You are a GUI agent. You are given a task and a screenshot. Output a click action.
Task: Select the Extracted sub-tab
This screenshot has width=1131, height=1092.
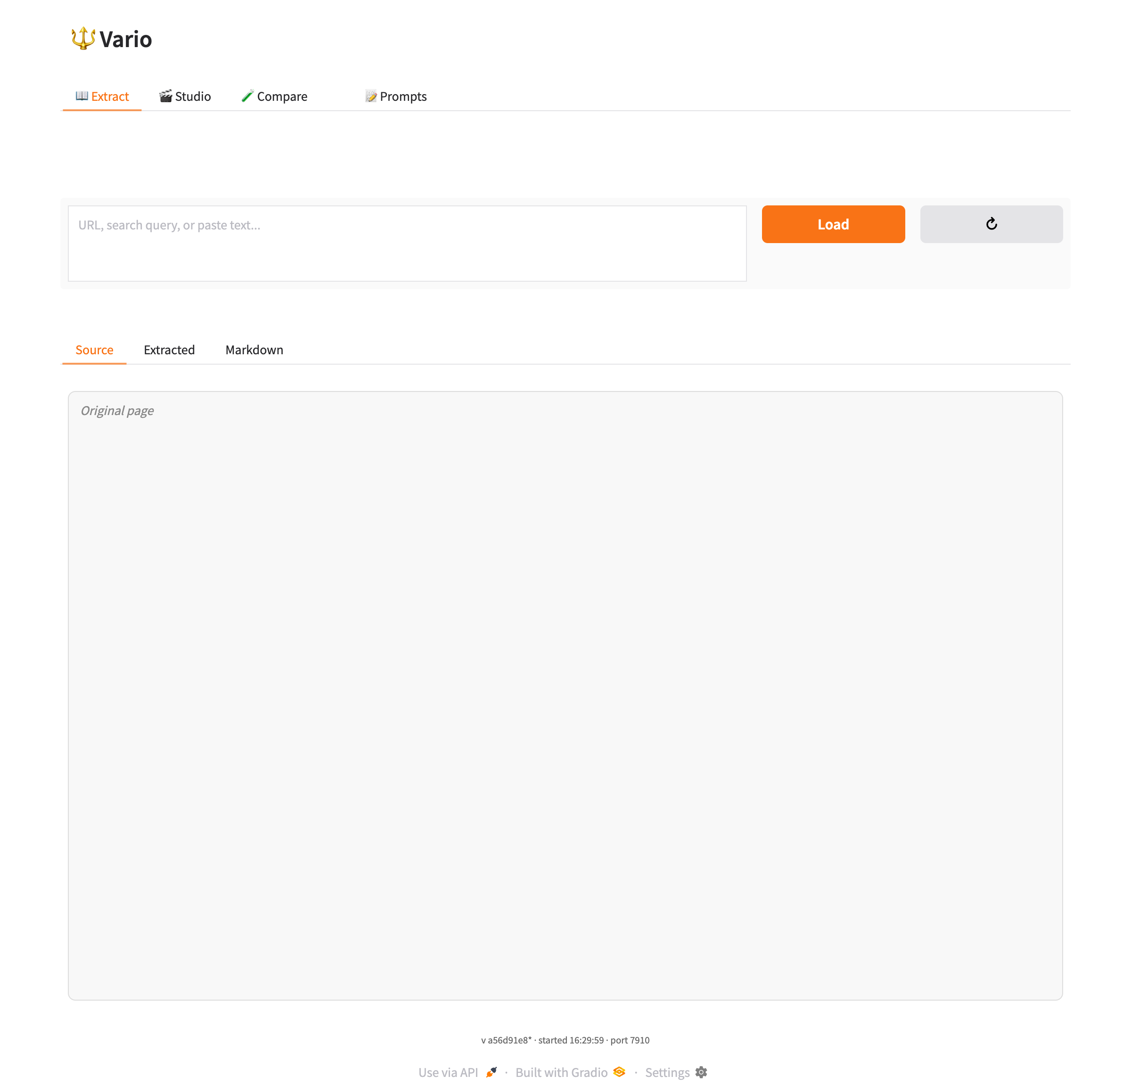tap(169, 350)
